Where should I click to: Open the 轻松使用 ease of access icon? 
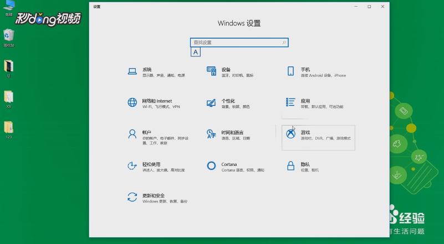[132, 165]
